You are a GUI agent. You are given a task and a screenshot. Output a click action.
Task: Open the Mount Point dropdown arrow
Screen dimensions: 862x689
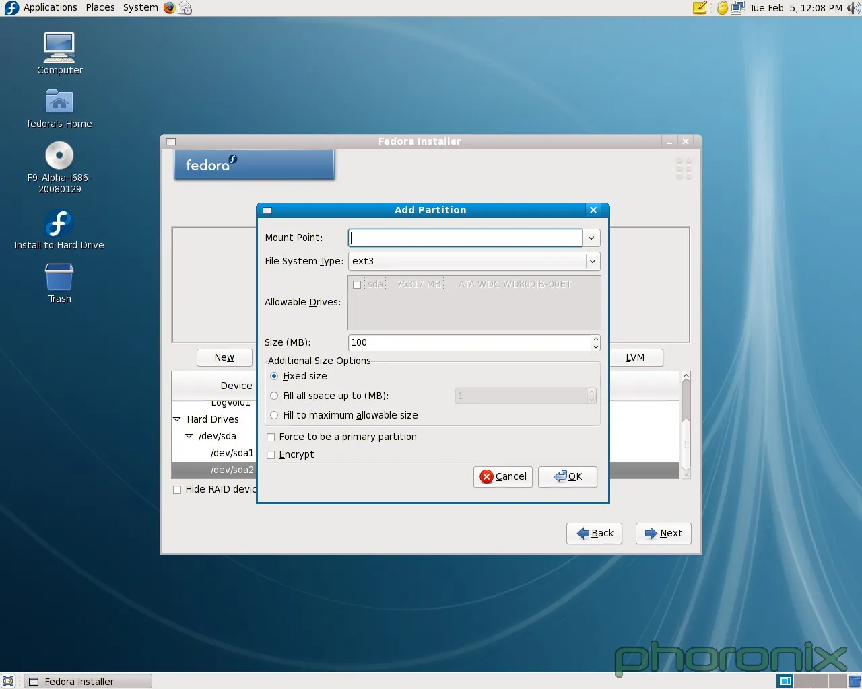point(591,238)
